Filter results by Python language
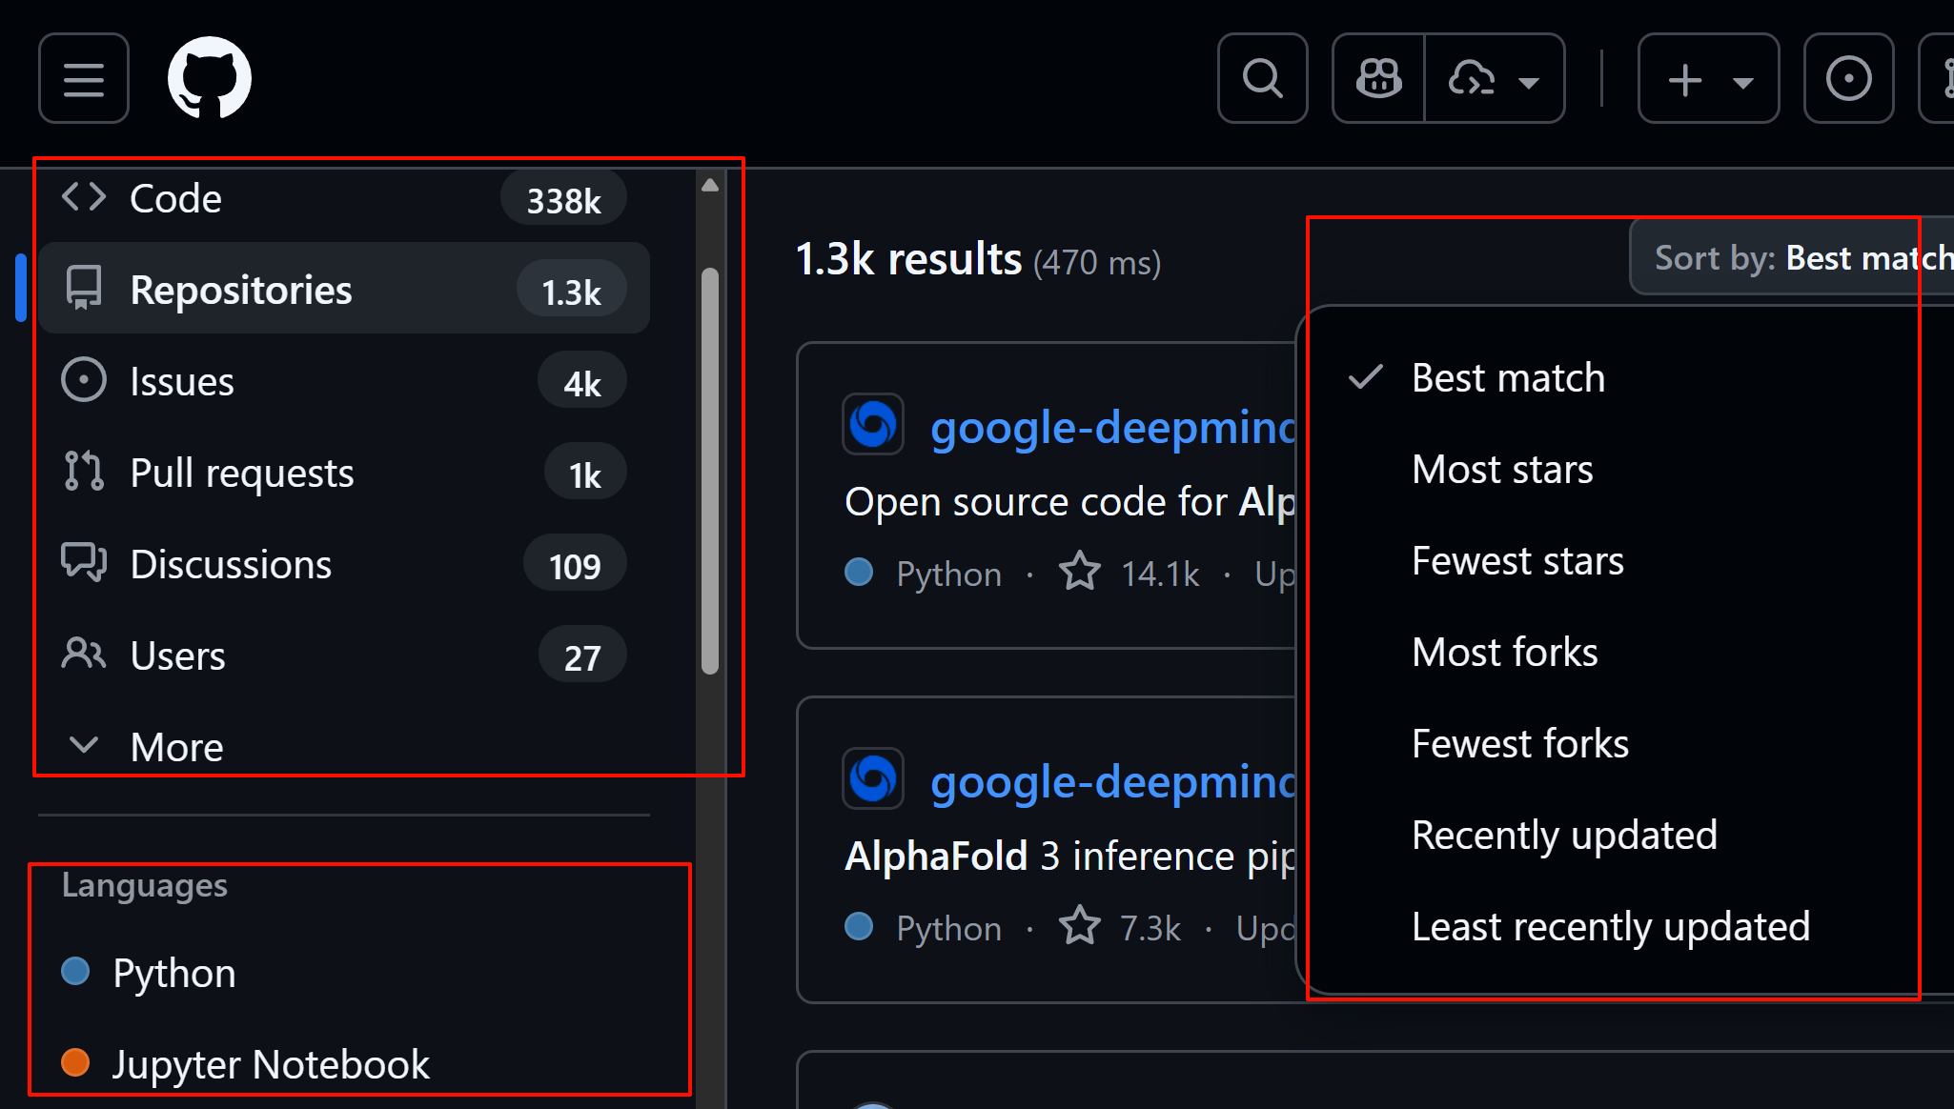Image resolution: width=1954 pixels, height=1109 pixels. tap(173, 973)
